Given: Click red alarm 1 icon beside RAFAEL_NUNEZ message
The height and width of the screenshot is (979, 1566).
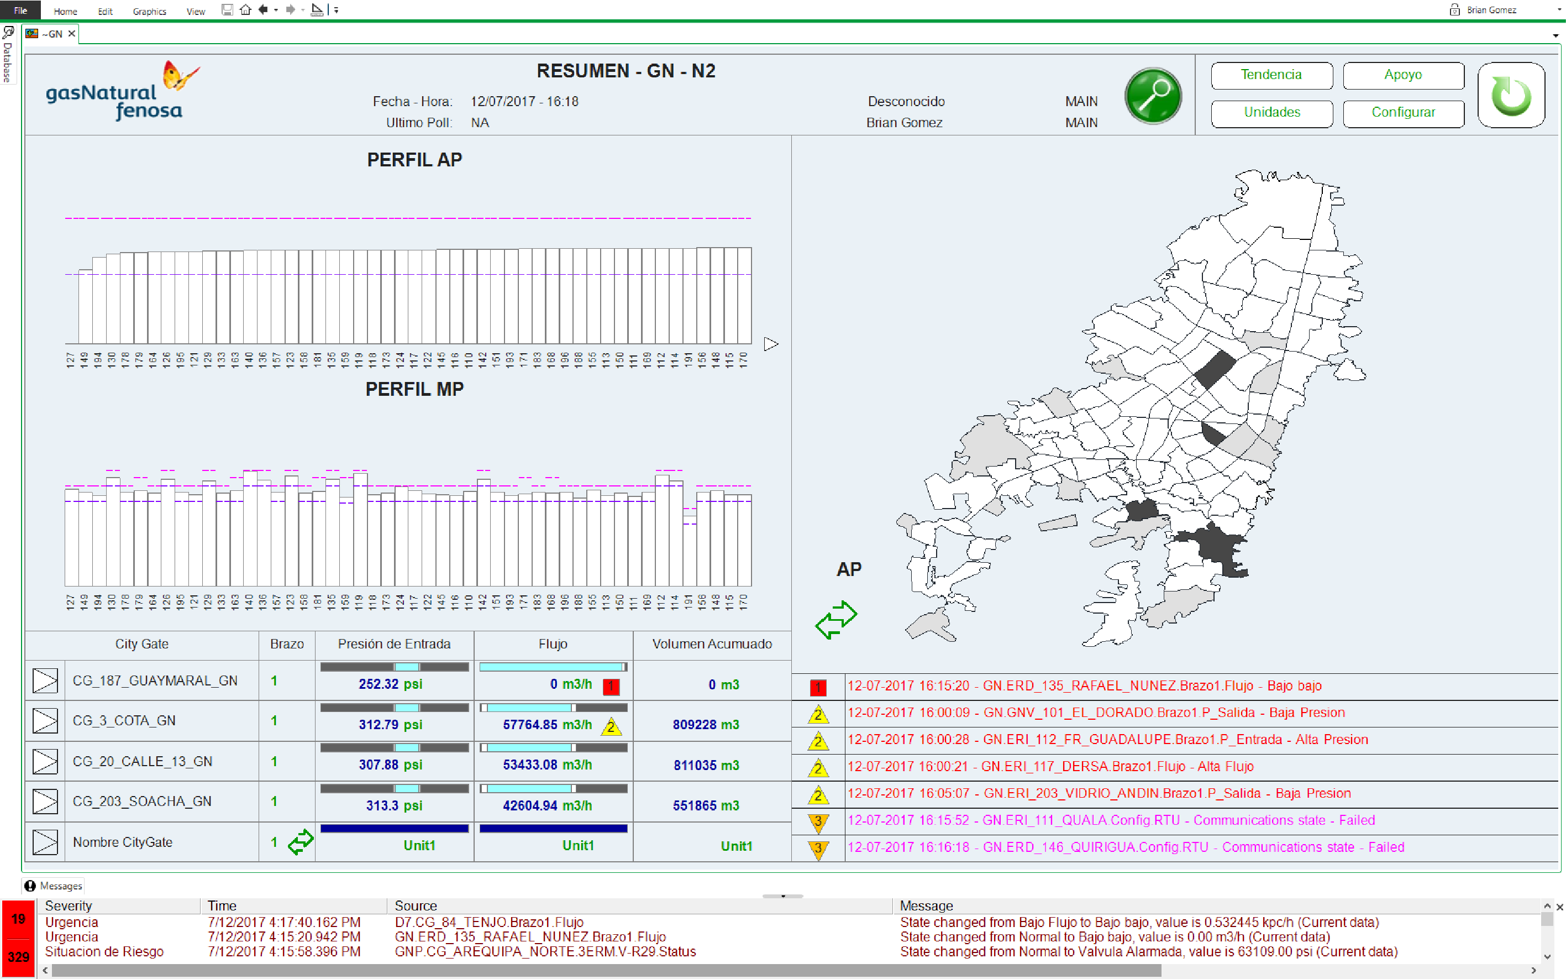Looking at the screenshot, I should (x=818, y=687).
